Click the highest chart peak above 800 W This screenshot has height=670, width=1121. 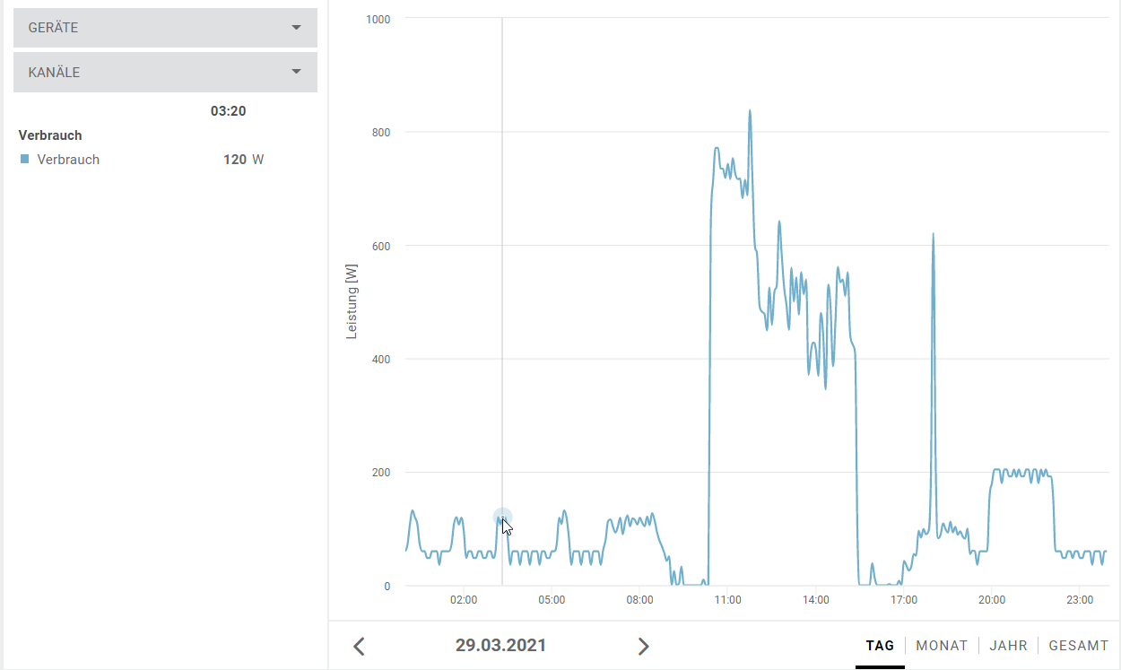750,111
